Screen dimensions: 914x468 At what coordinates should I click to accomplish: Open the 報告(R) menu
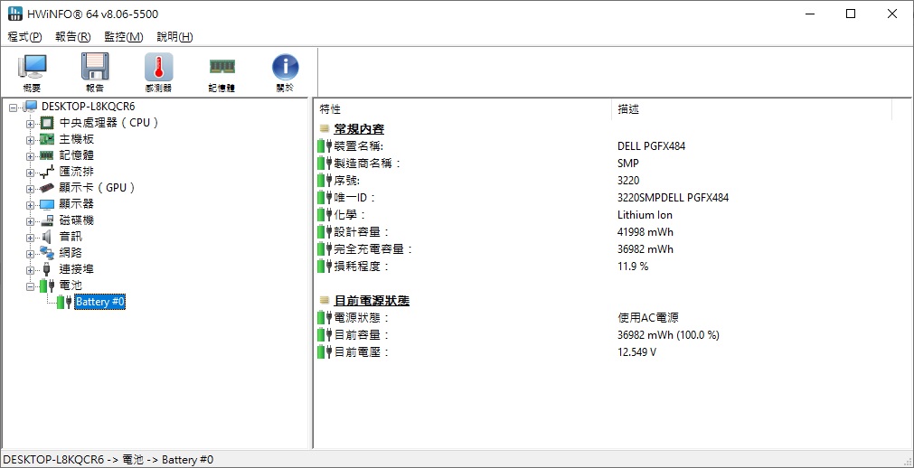coord(73,37)
